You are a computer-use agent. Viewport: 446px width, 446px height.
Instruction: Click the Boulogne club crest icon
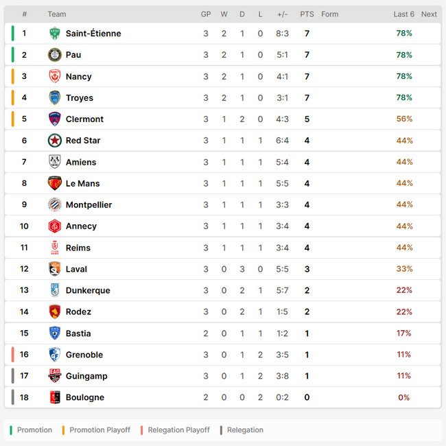point(55,397)
